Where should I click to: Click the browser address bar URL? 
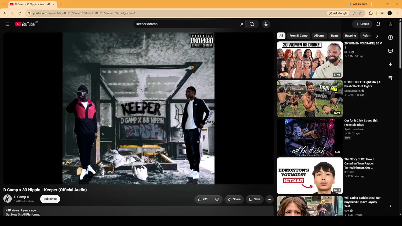click(84, 13)
